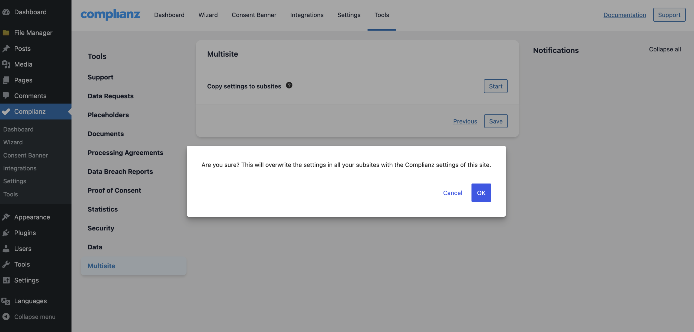Viewport: 694px width, 332px height.
Task: Click the Collapse menu arrow icon
Action: coord(6,317)
